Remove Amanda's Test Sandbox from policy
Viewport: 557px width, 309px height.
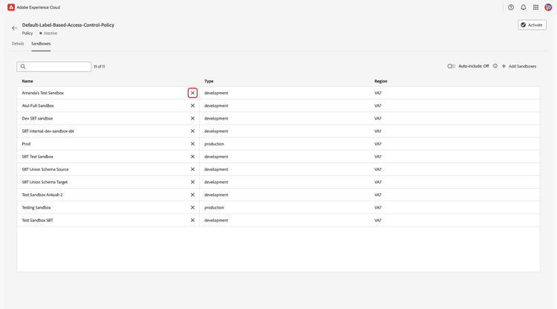point(192,93)
